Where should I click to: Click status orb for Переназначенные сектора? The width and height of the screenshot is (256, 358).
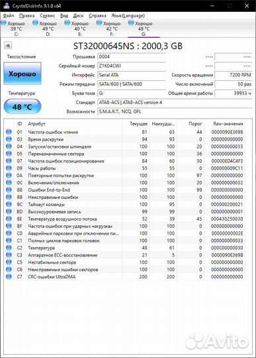point(9,154)
